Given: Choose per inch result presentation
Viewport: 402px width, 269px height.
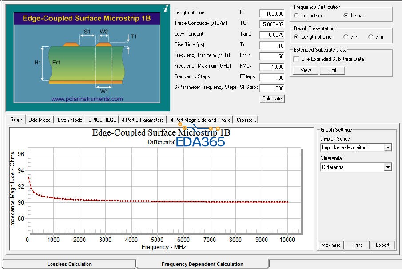Looking at the screenshot, I should coord(346,37).
